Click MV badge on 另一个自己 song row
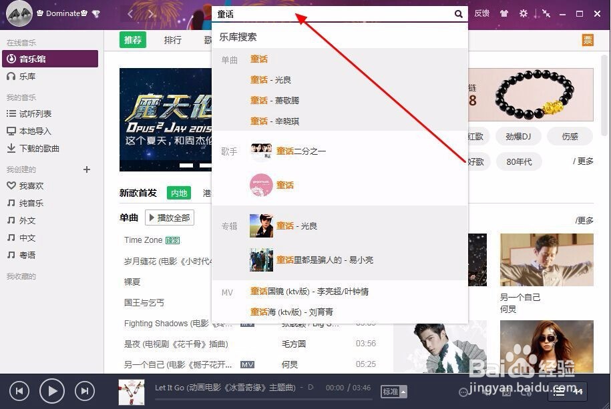The width and height of the screenshot is (611, 409). coord(248,364)
